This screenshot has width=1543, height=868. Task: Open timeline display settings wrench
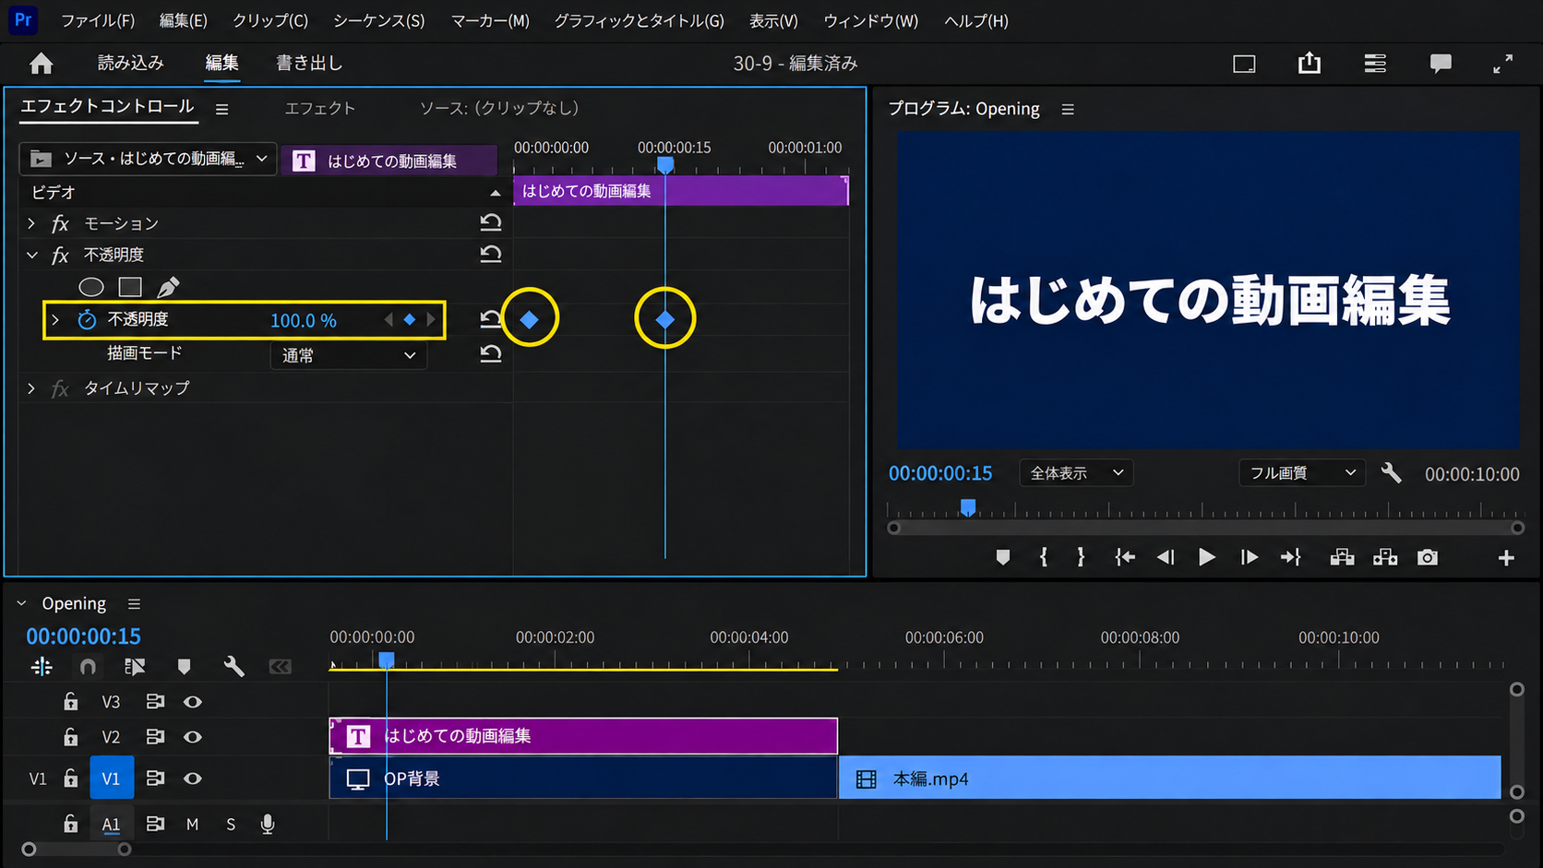pyautogui.click(x=233, y=666)
